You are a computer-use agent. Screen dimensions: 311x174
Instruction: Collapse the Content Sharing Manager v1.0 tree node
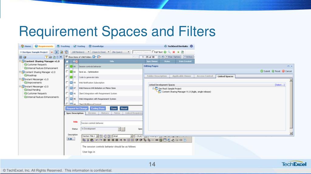(20, 61)
